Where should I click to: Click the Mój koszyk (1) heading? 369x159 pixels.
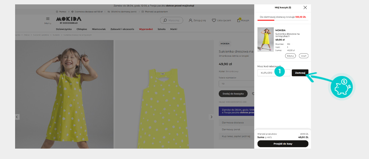click(283, 7)
